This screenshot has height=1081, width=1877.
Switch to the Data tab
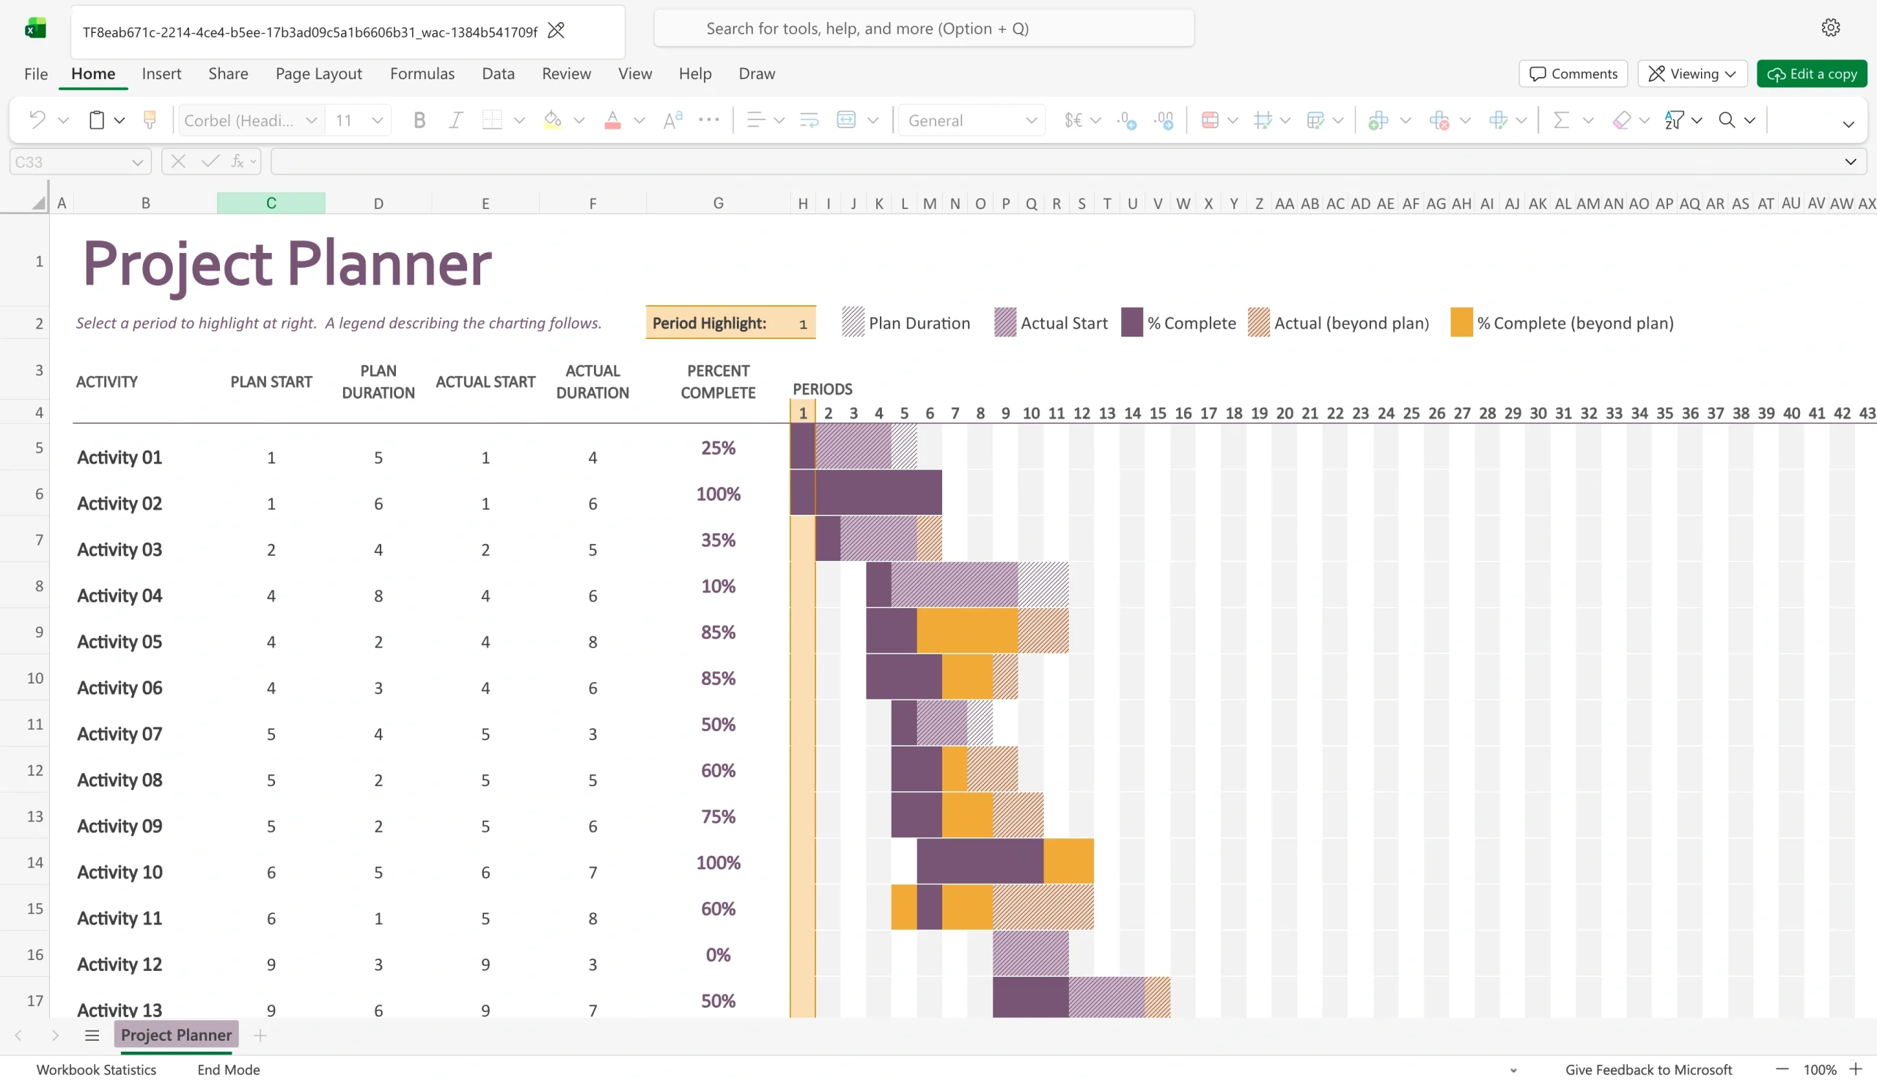tap(498, 73)
